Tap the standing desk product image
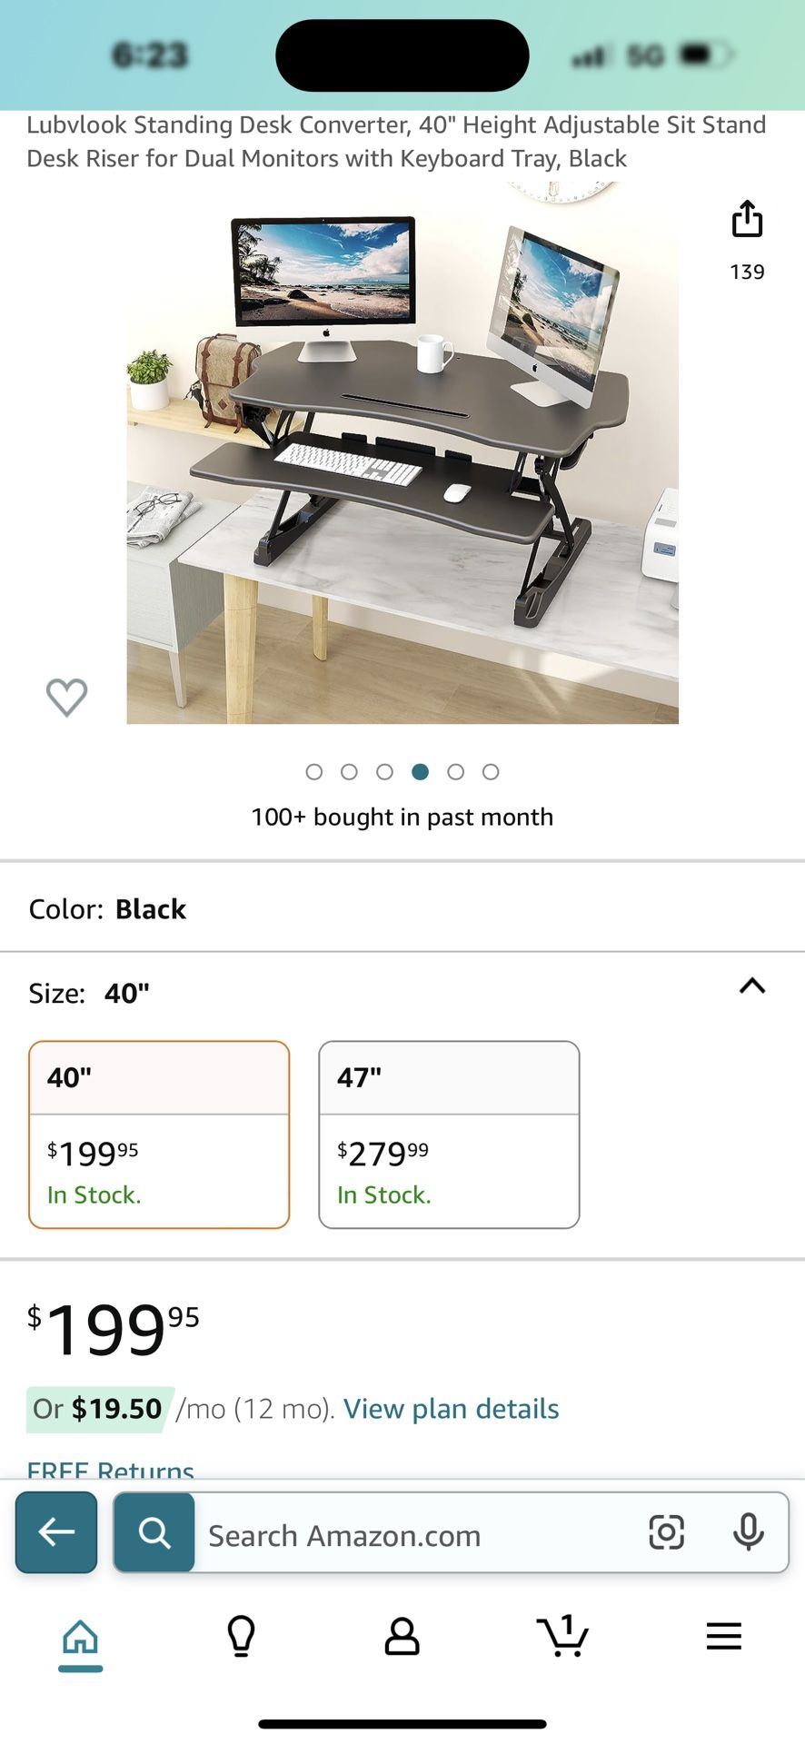The height and width of the screenshot is (1744, 805). pyautogui.click(x=402, y=454)
